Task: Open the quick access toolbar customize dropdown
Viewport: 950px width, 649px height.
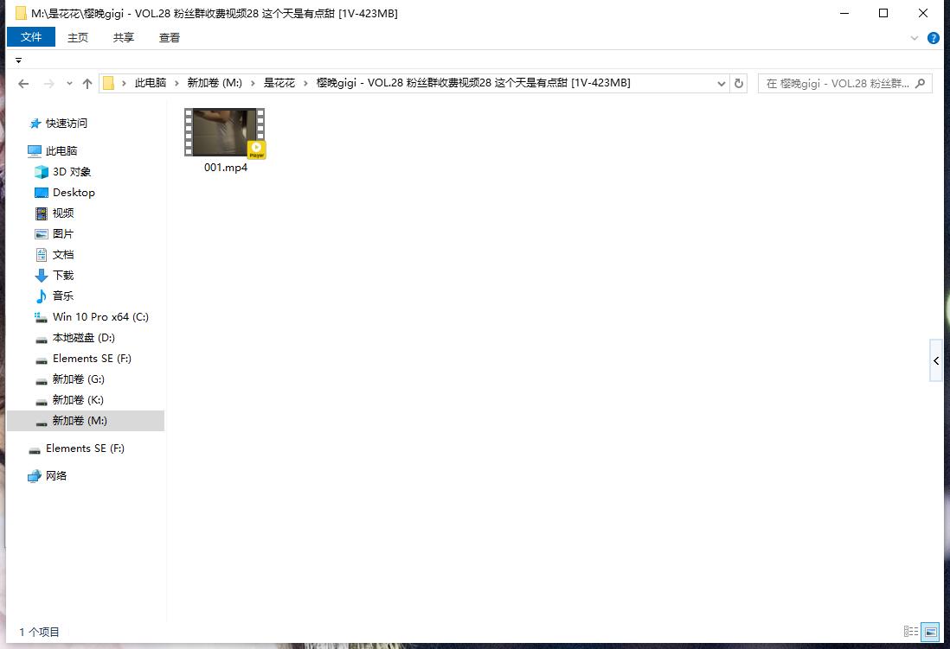Action: pos(19,60)
